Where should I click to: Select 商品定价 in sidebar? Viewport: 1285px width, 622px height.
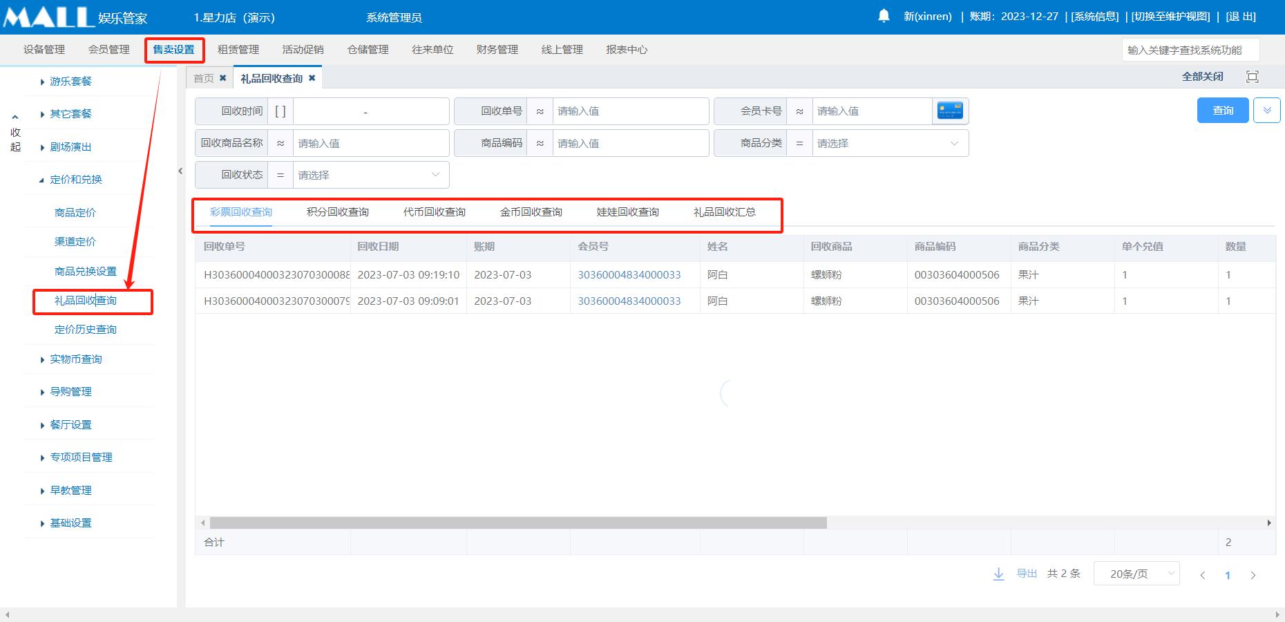tap(75, 213)
